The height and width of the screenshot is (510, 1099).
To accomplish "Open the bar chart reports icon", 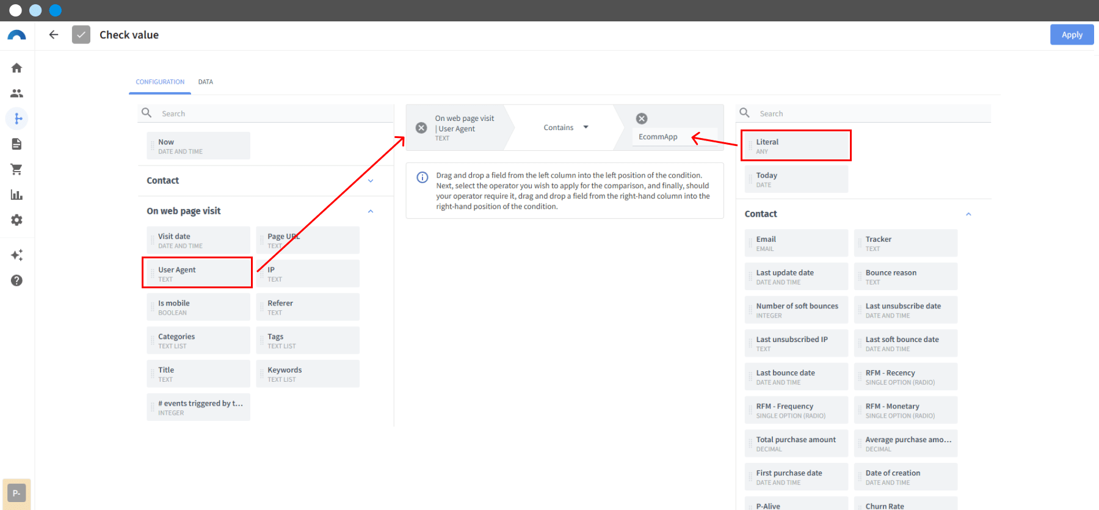I will 16,195.
